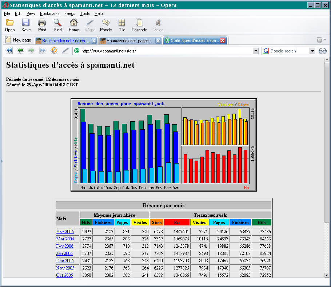The image size is (331, 287).
Task: Click the Totaux mensuels header
Action: pyautogui.click(x=211, y=215)
